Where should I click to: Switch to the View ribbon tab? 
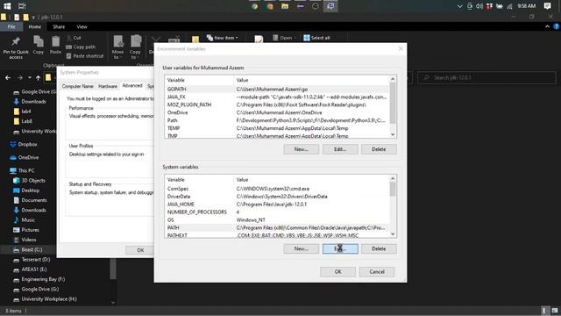click(x=82, y=26)
